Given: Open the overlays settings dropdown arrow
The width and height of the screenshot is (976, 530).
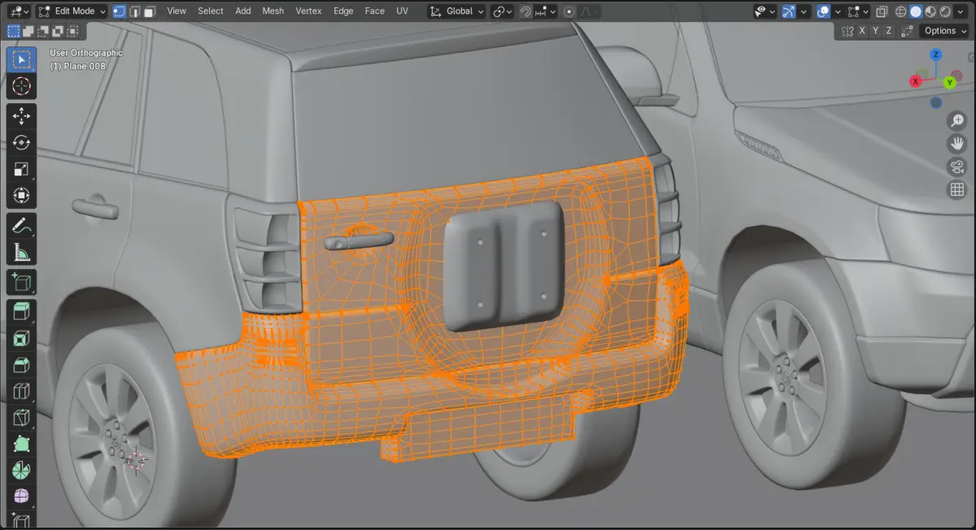Looking at the screenshot, I should [x=839, y=11].
